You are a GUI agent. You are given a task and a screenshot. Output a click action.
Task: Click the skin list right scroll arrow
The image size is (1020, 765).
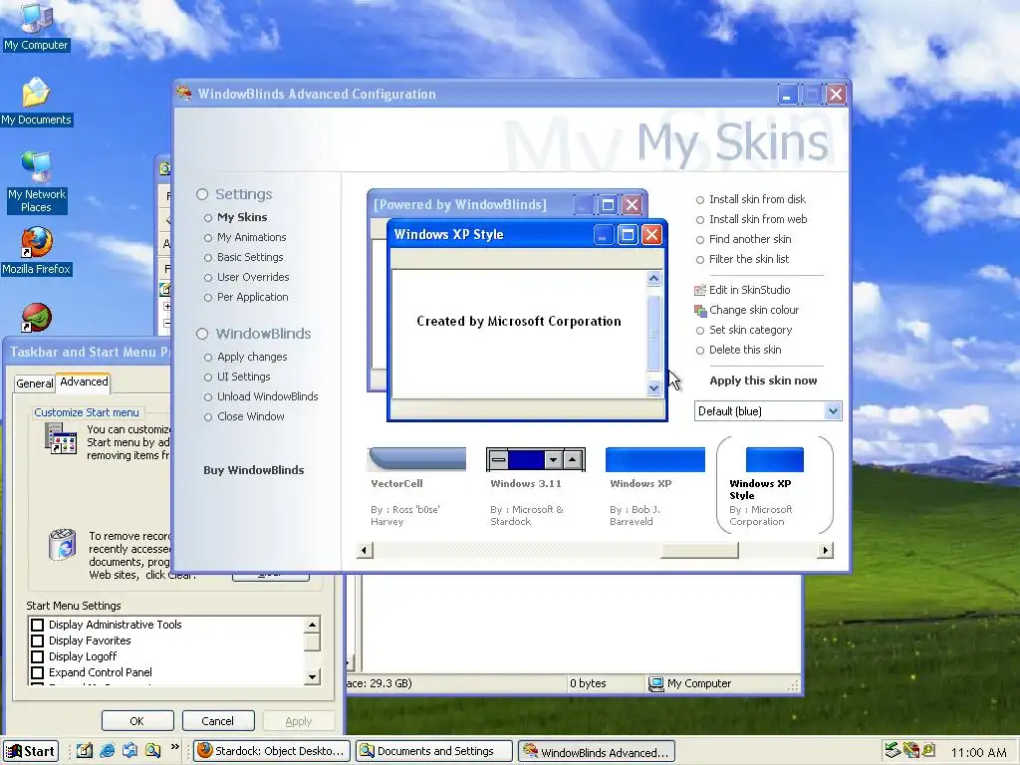[x=826, y=550]
